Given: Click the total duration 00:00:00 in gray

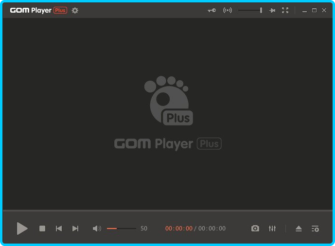Looking at the screenshot, I should (x=212, y=228).
